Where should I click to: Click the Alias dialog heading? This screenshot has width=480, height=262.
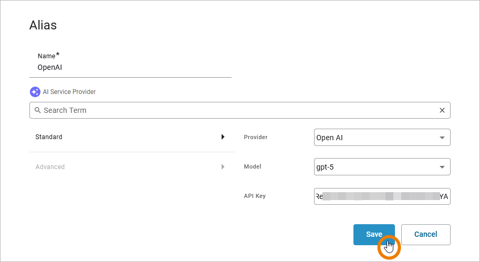[43, 25]
